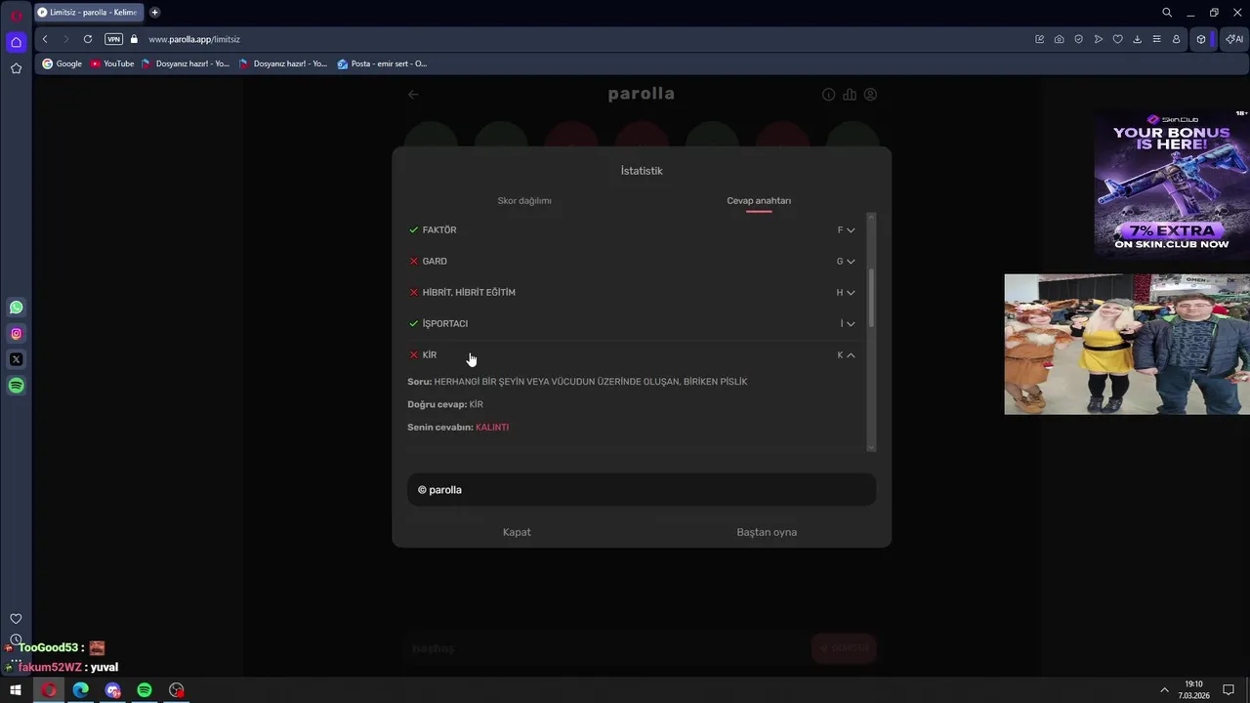
Task: Open the extensions cube icon
Action: 1201,39
